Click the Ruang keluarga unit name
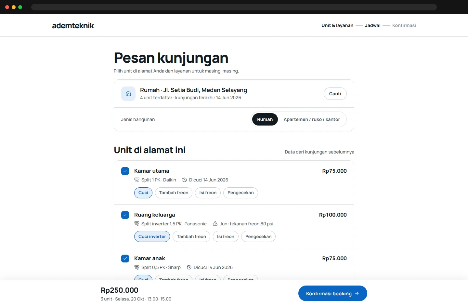 click(x=155, y=215)
